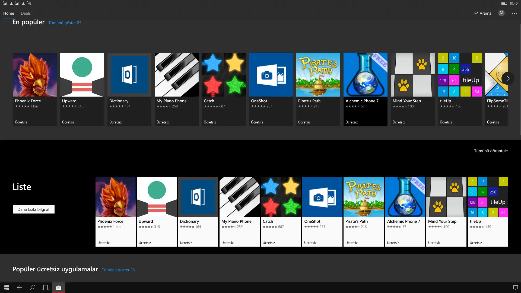This screenshot has width=521, height=293.
Task: Click Tümünü göster 25 next to Popüler ücretsiz uygulamalar
Action: [118, 270]
